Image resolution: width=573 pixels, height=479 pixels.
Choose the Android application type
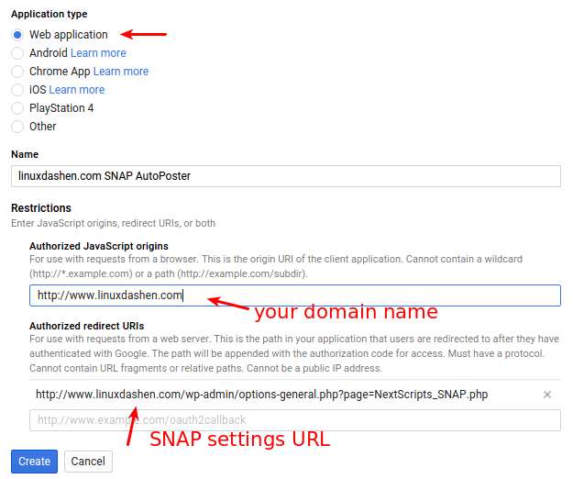pos(17,53)
